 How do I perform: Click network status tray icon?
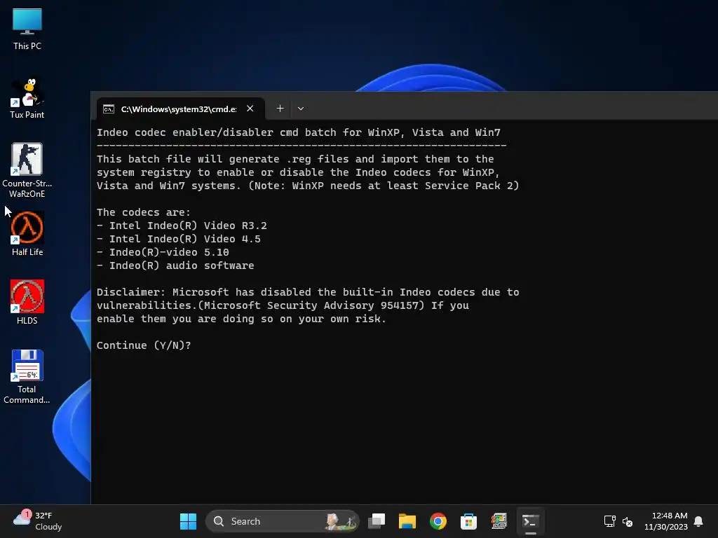click(609, 521)
